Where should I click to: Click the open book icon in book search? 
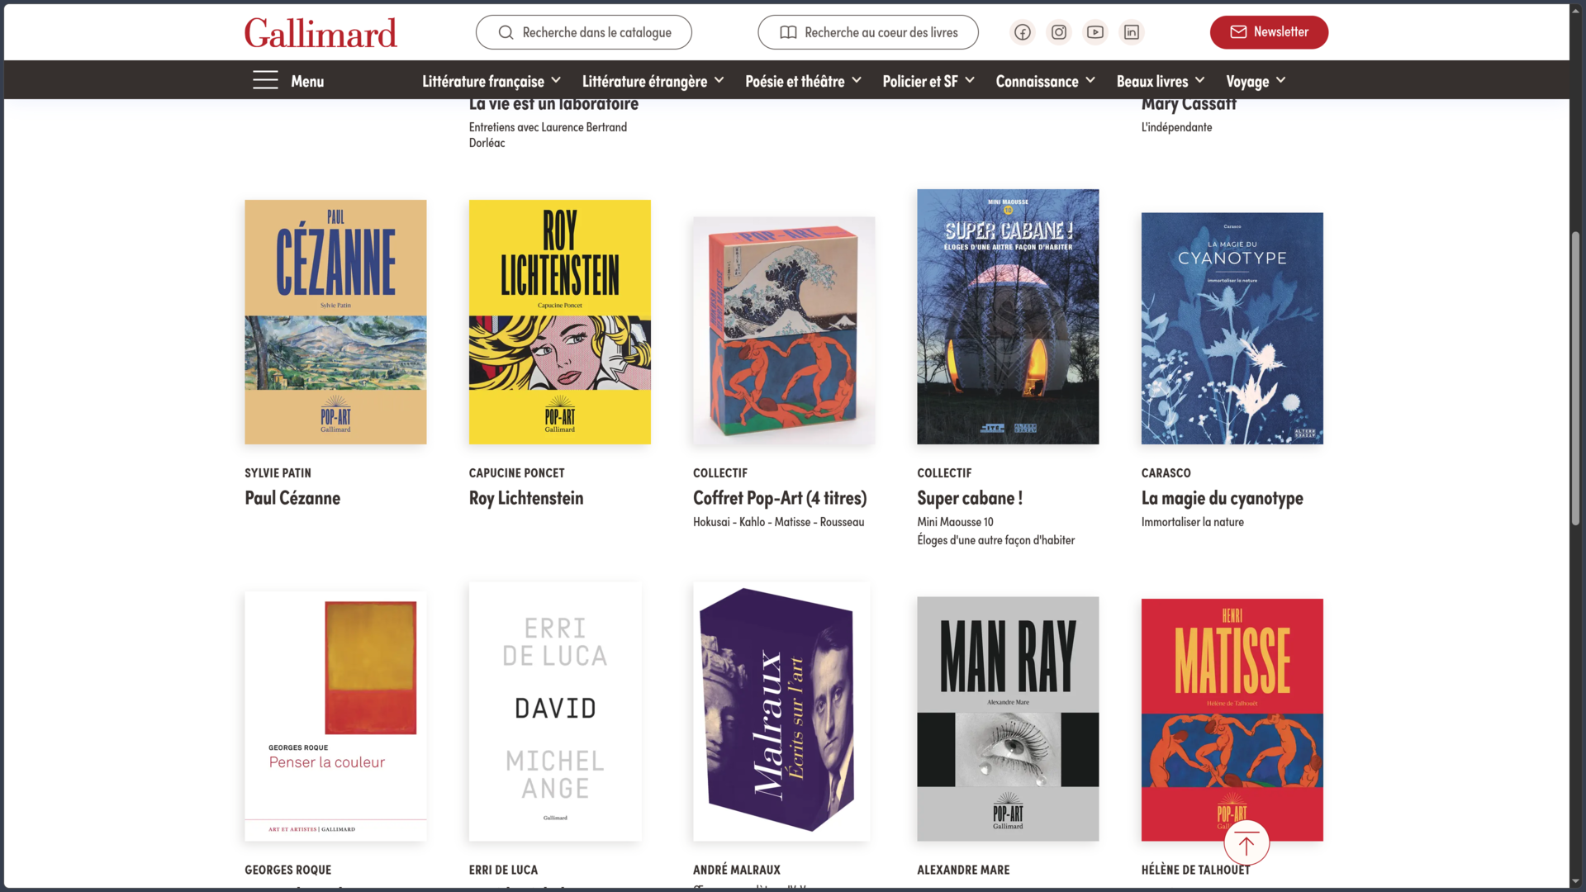pyautogui.click(x=789, y=32)
